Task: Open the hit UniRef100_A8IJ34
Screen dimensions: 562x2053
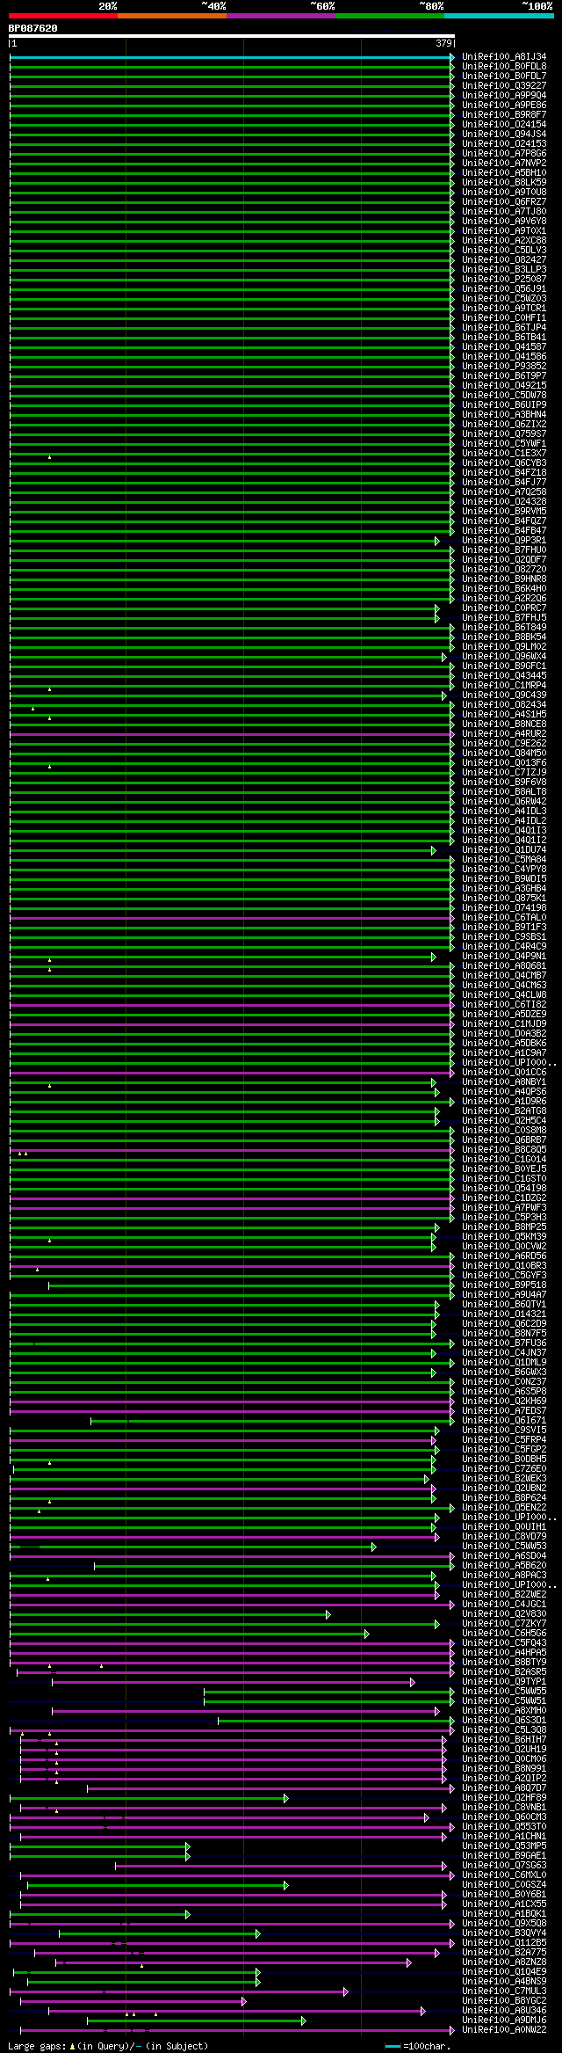Action: (504, 57)
